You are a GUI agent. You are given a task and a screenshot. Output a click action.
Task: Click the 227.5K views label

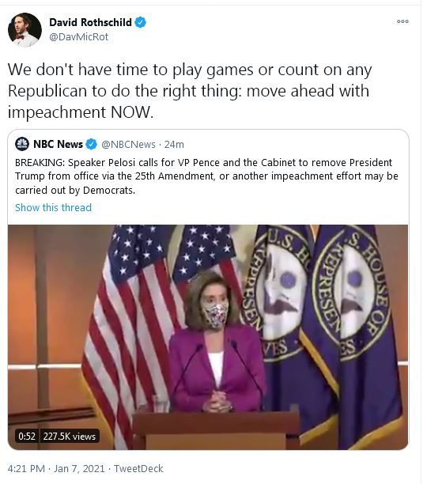[x=70, y=437]
